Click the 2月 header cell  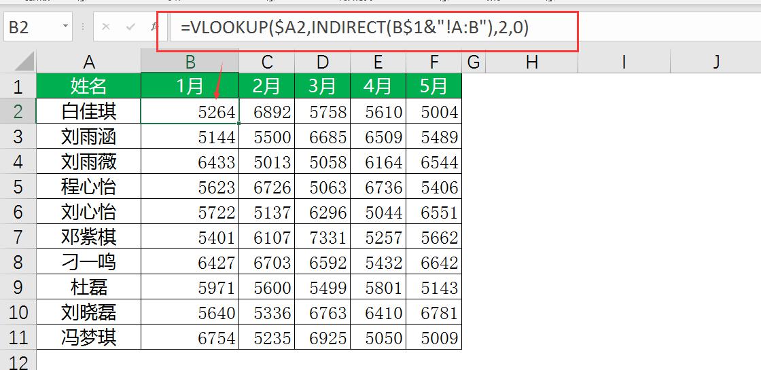[266, 86]
